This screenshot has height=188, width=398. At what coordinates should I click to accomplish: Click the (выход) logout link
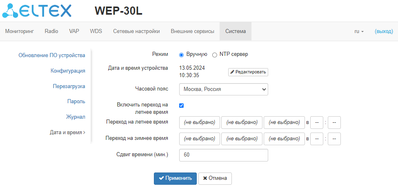coord(384,31)
